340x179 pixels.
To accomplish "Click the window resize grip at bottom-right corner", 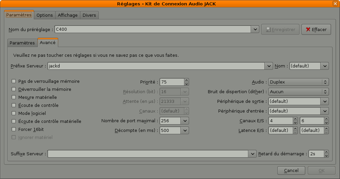I will 336,176.
